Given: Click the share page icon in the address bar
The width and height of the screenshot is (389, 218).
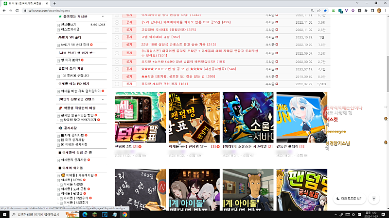Looking at the screenshot, I should (x=318, y=11).
